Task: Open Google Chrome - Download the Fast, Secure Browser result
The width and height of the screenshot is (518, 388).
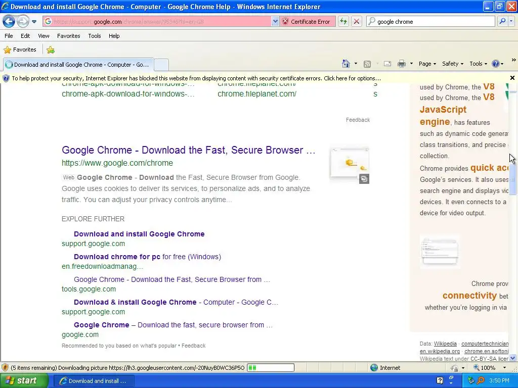Action: point(188,150)
